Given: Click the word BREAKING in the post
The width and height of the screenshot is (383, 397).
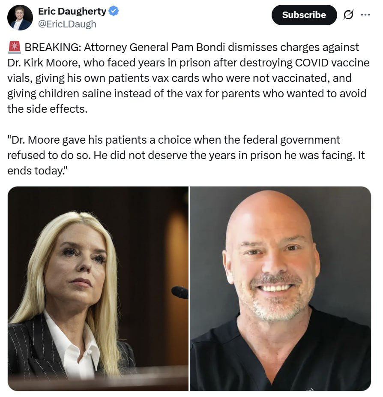Looking at the screenshot, I should [53, 47].
